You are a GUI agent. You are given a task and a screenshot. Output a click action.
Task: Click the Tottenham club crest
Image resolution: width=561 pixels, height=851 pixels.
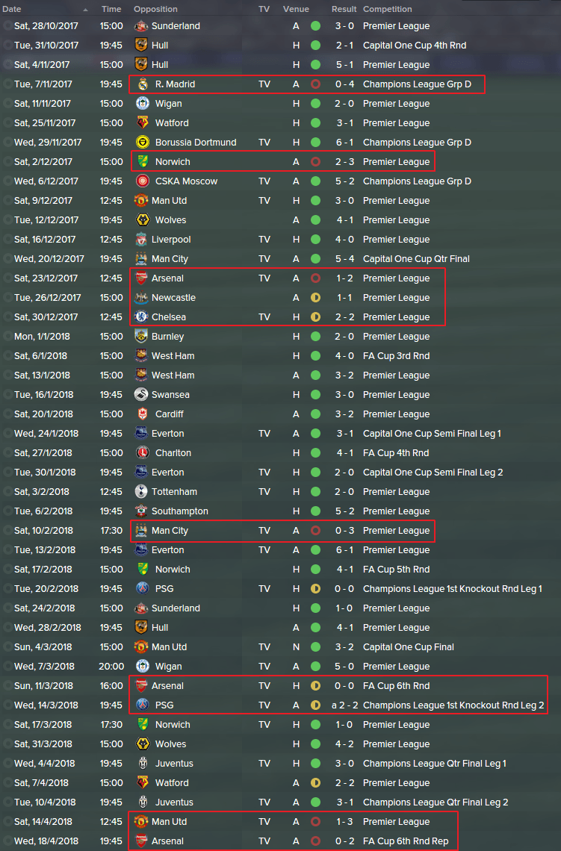pos(141,492)
